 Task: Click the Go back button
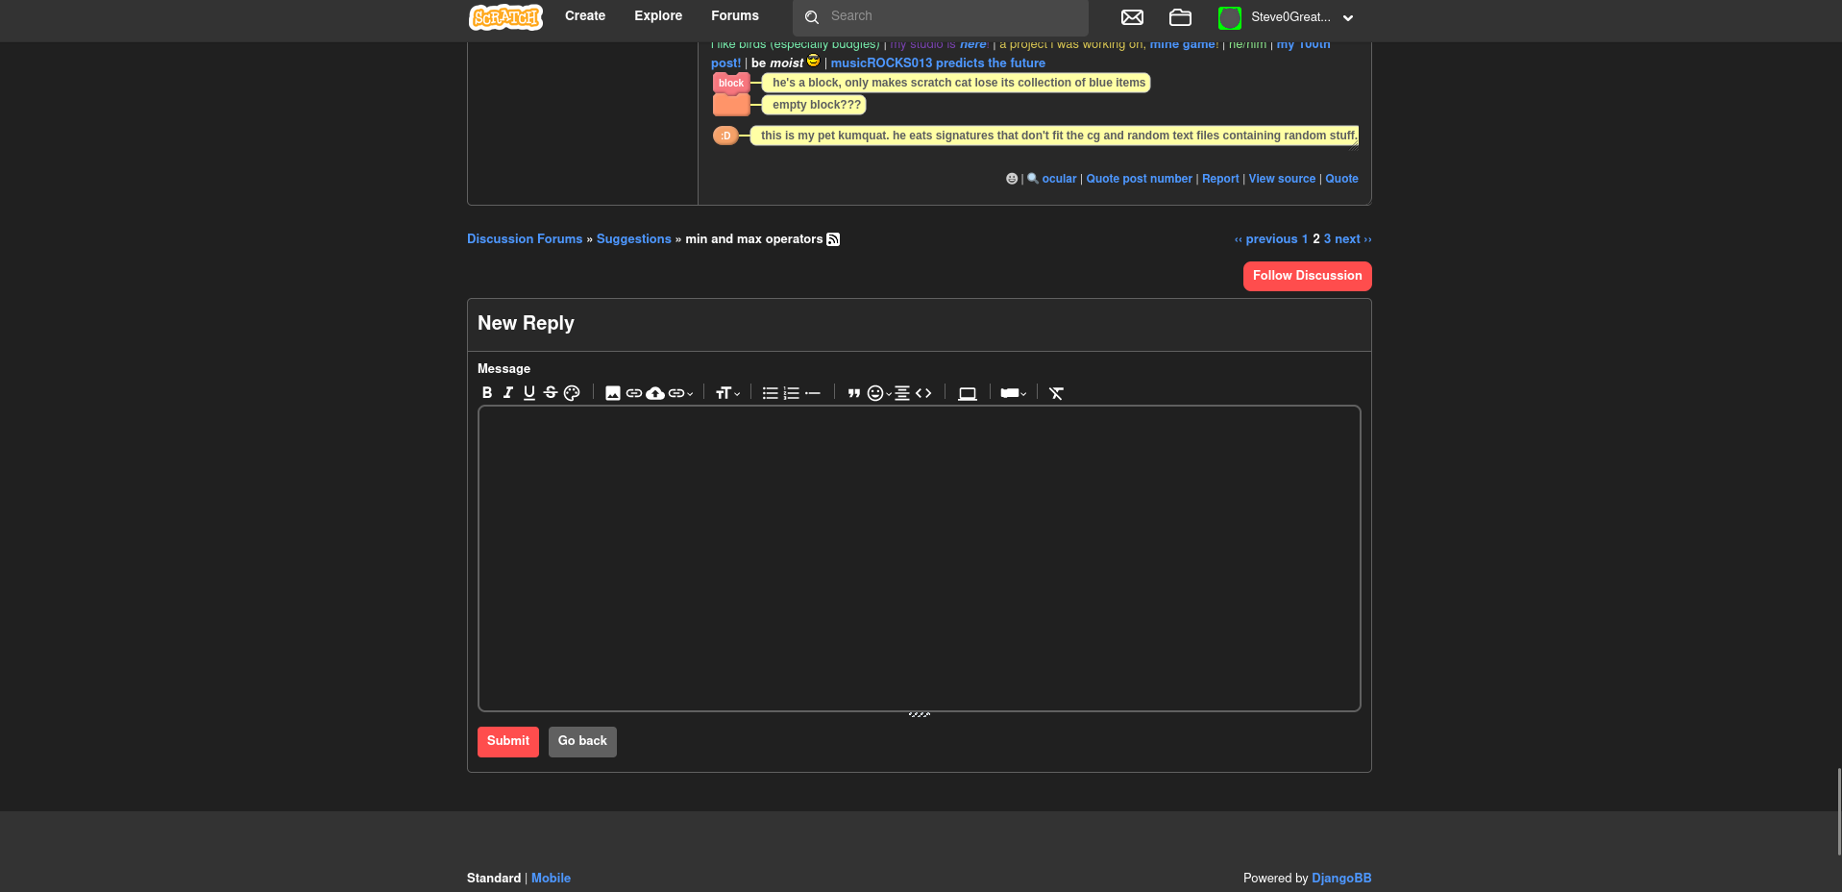point(582,741)
